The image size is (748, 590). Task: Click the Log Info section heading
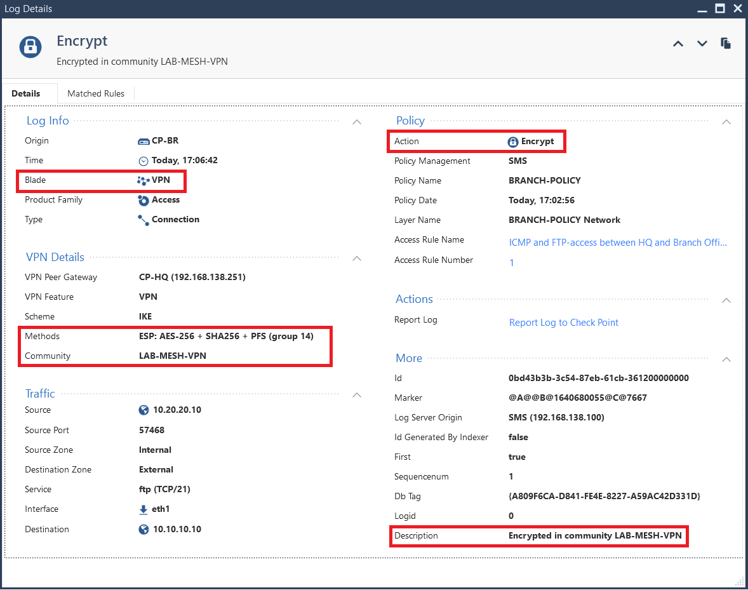(x=48, y=121)
